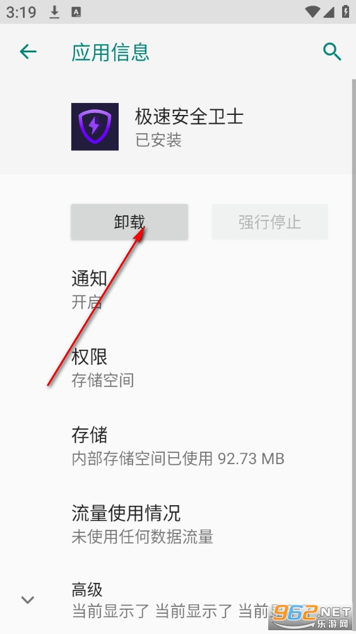The image size is (356, 634).
Task: Tap the back arrow beside 应用信息
Action: (28, 52)
